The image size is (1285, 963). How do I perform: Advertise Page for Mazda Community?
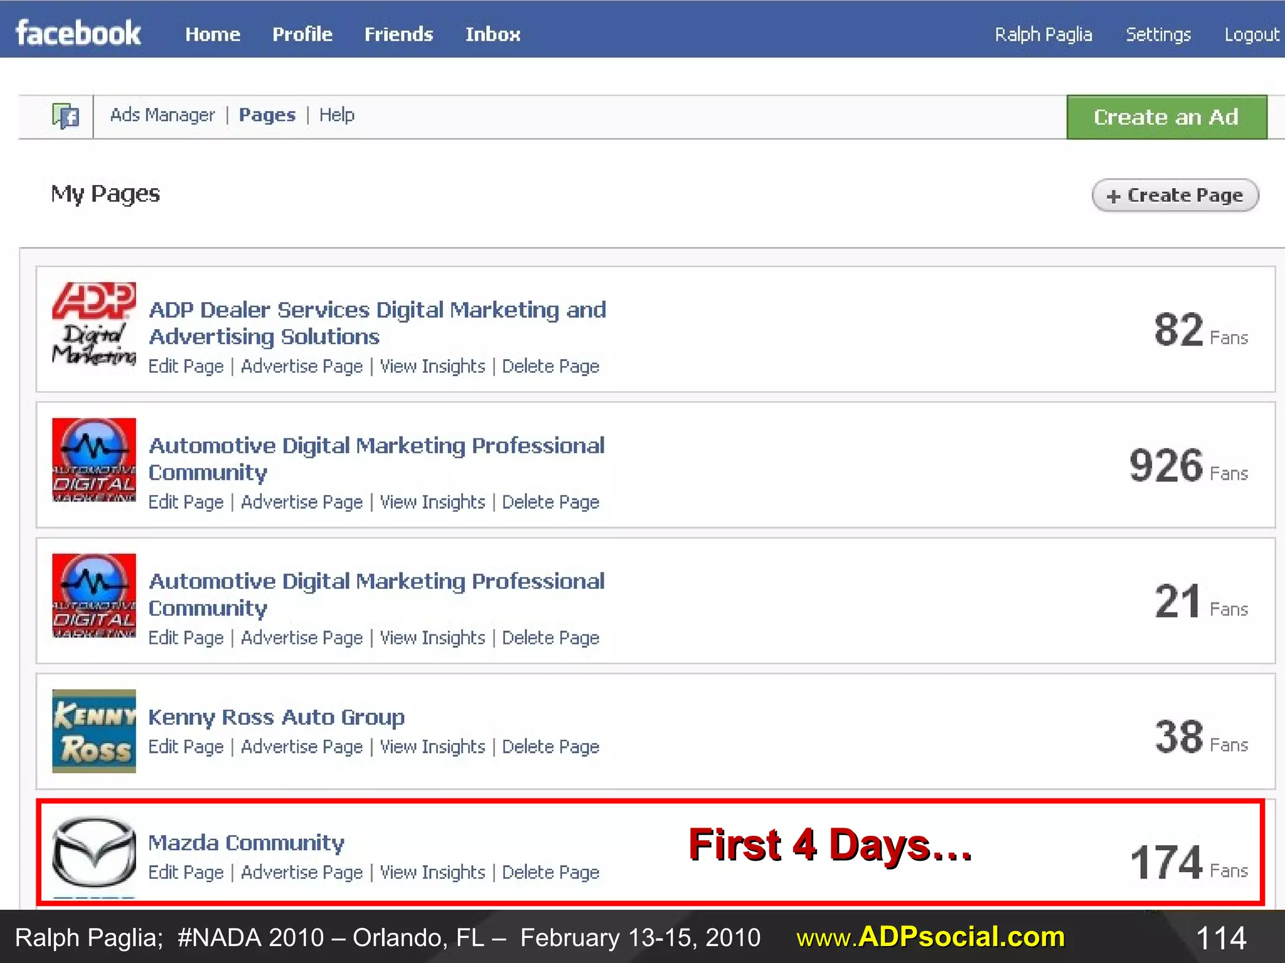tap(302, 872)
